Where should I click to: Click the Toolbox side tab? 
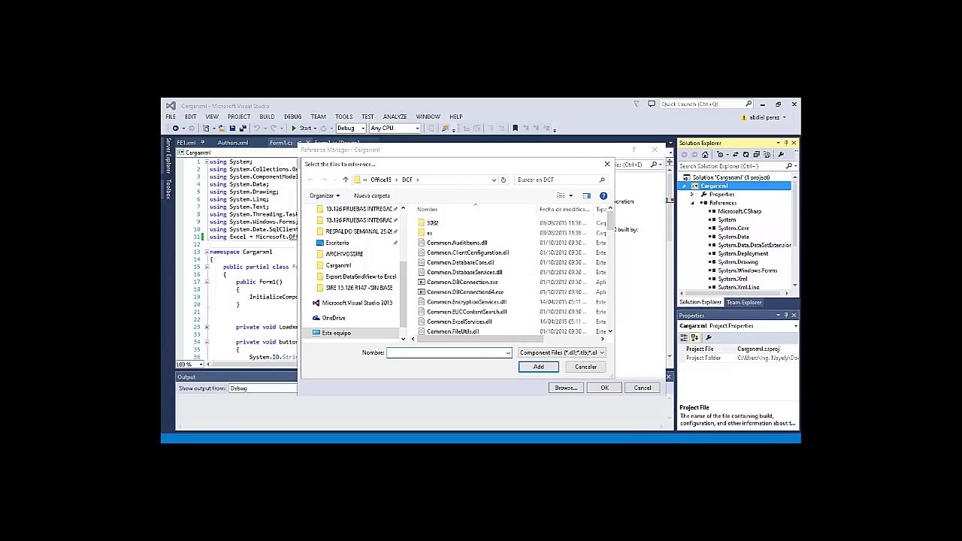pyautogui.click(x=168, y=189)
